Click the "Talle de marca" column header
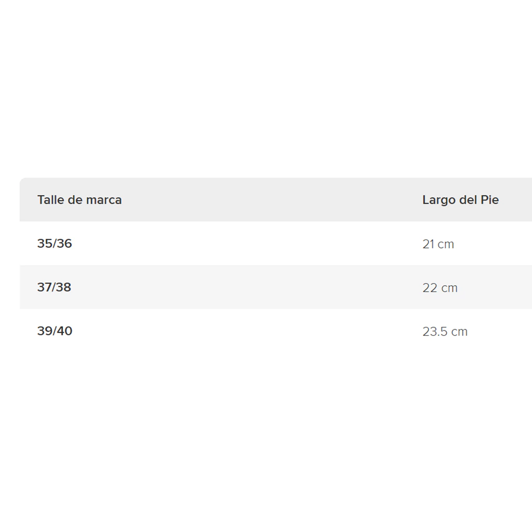 tap(79, 200)
